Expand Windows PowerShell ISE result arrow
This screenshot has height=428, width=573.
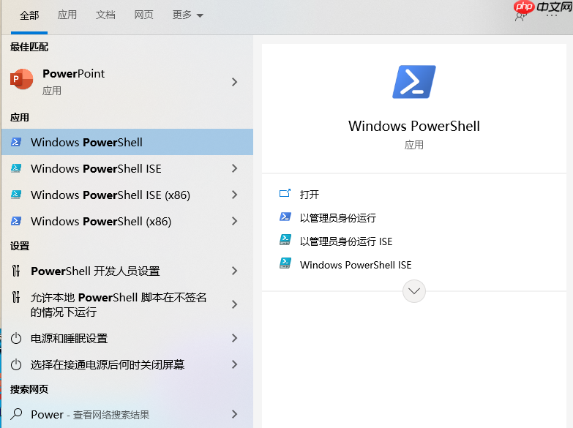click(235, 168)
